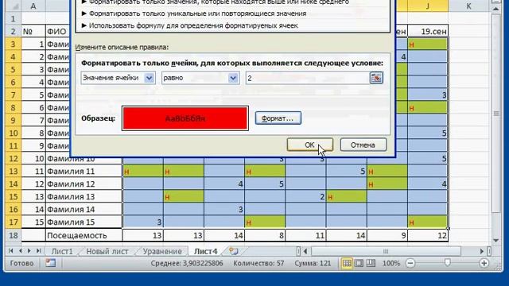
Task: Switch to Page Layout view
Action: 359,263
